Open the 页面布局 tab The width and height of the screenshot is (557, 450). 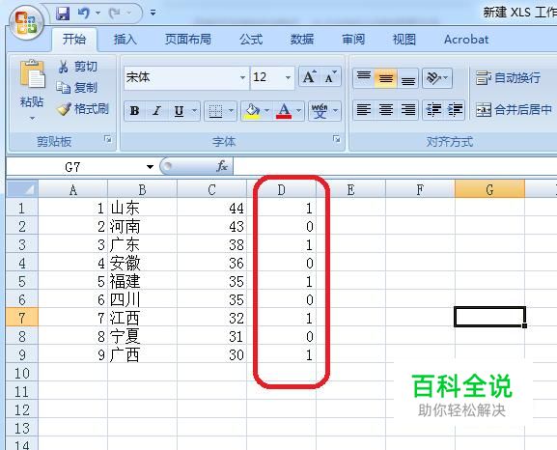188,39
